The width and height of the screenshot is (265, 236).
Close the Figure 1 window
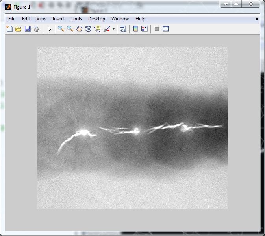(x=251, y=4)
